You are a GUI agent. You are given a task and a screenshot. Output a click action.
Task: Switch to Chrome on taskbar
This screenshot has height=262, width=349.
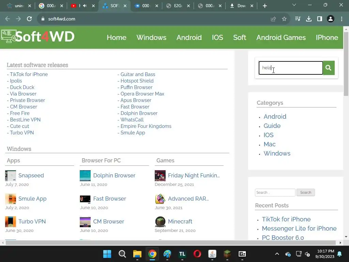152,254
